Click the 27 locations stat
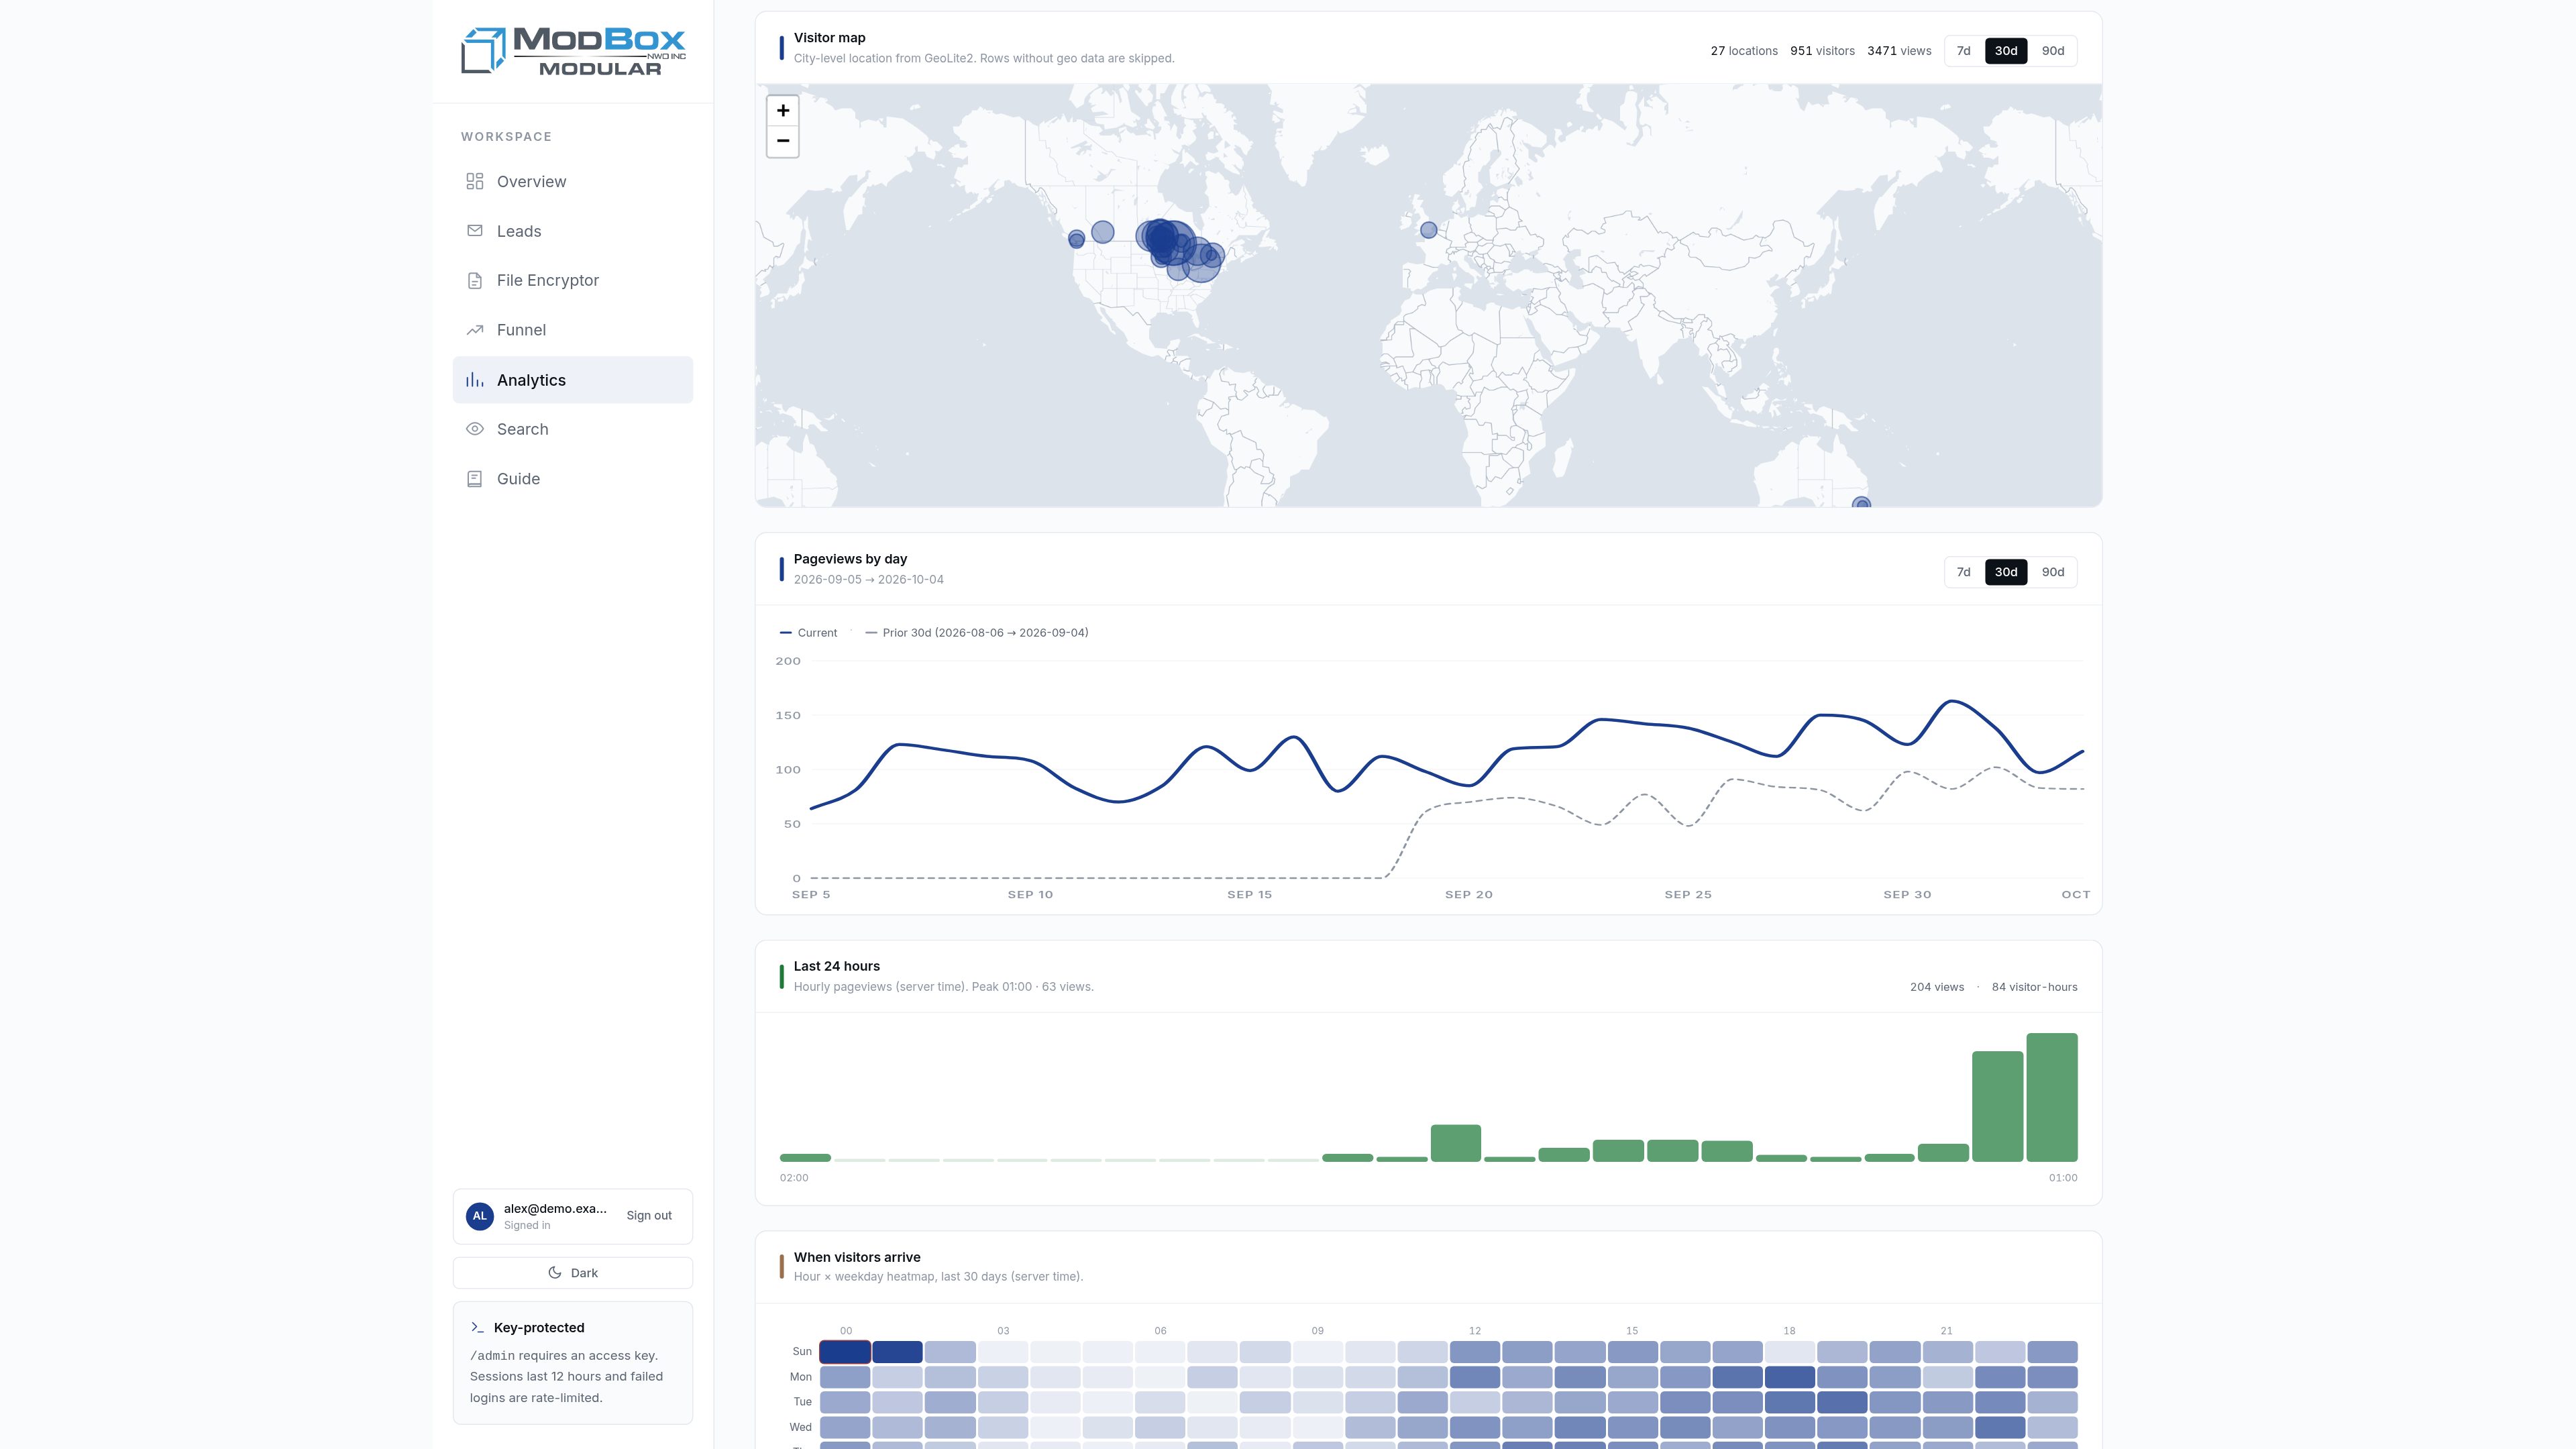Viewport: 2576px width, 1449px height. (x=1744, y=51)
